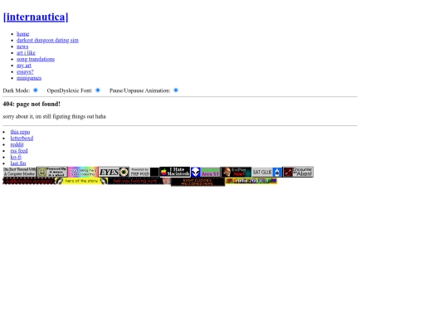The width and height of the screenshot is (448, 336).
Task: Click the yellow 'hero of the story' banner
Action: pos(81,181)
